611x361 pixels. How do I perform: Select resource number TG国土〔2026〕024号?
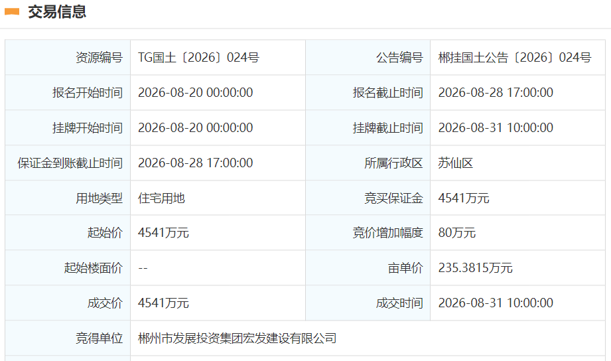tap(199, 57)
